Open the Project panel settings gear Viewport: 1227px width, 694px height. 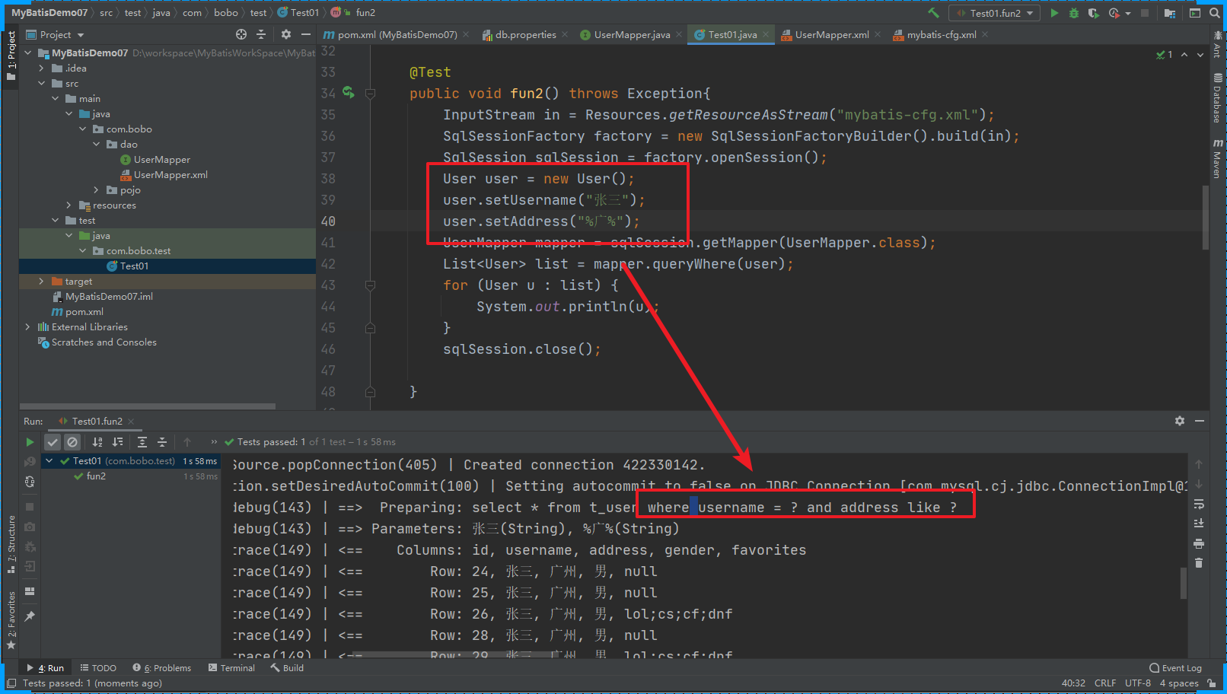tap(286, 34)
